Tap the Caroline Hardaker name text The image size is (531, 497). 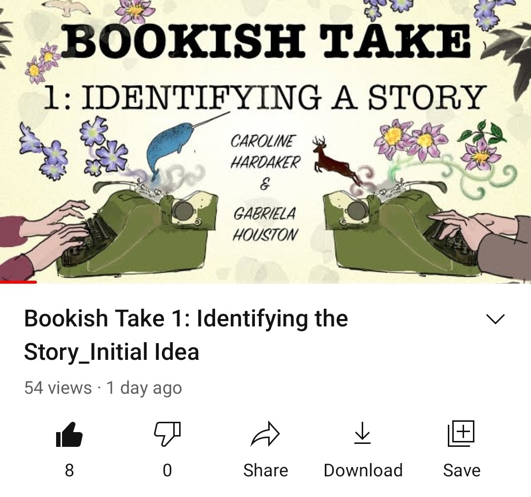pos(265,151)
